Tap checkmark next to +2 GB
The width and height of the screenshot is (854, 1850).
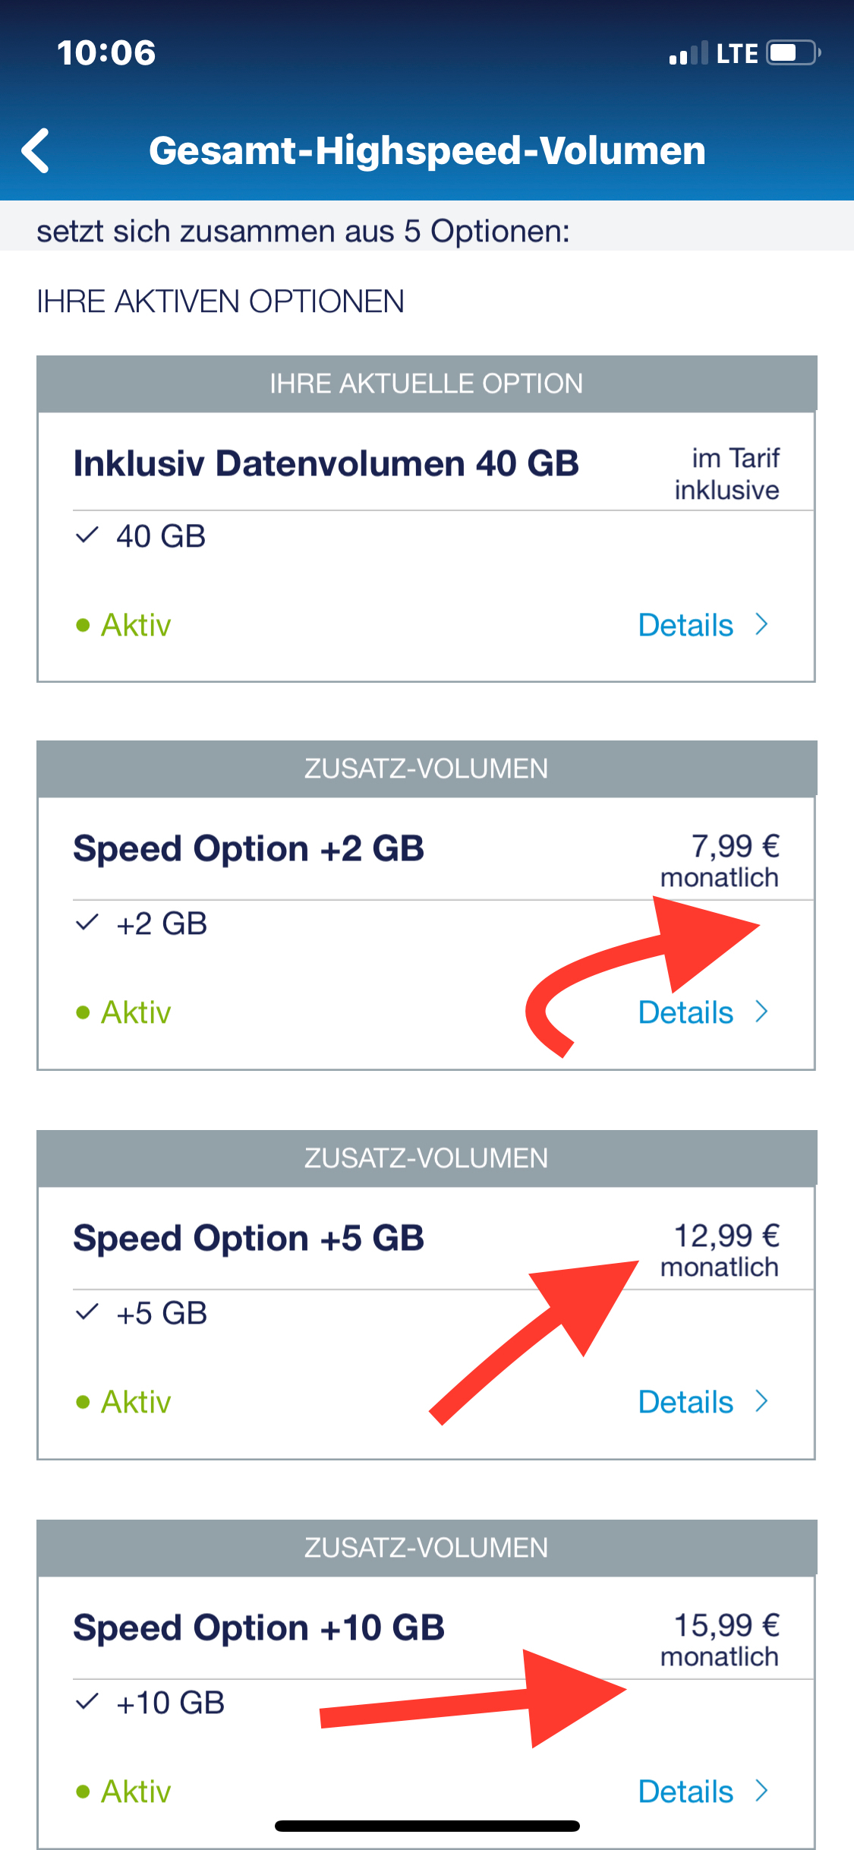87,923
